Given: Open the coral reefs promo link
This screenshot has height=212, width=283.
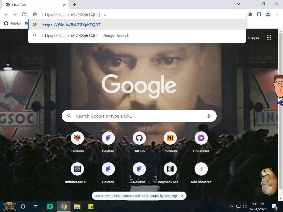Looking at the screenshot, I should 135,196.
